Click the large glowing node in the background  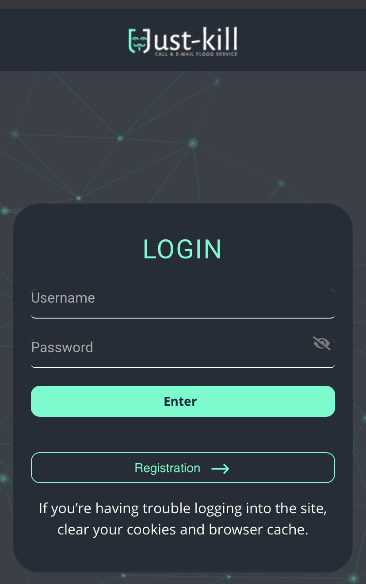[193, 143]
